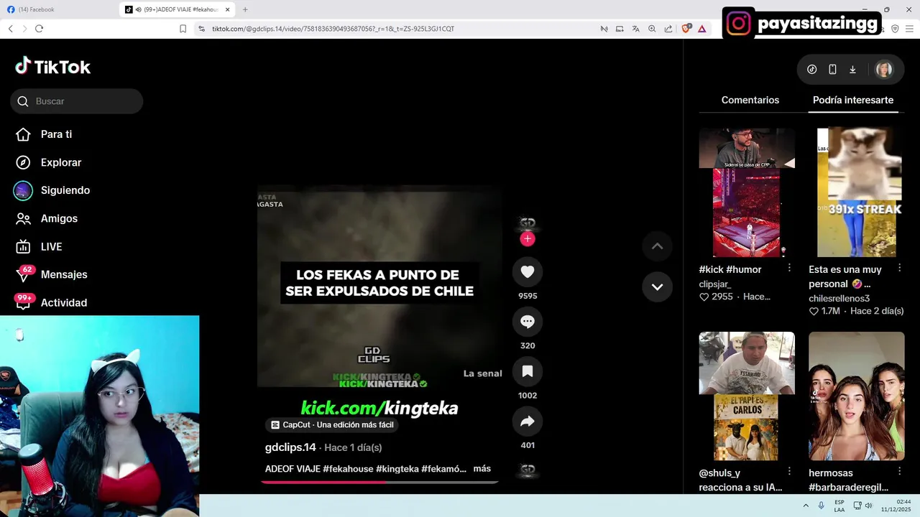This screenshot has width=920, height=517.
Task: Open Mensajes with 62 unread
Action: point(51,274)
